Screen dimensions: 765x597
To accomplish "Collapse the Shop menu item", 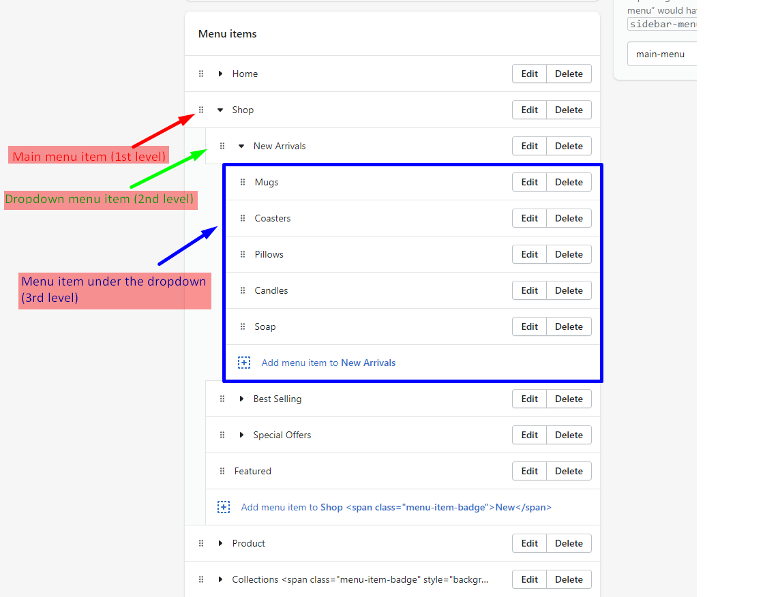I will tap(220, 110).
